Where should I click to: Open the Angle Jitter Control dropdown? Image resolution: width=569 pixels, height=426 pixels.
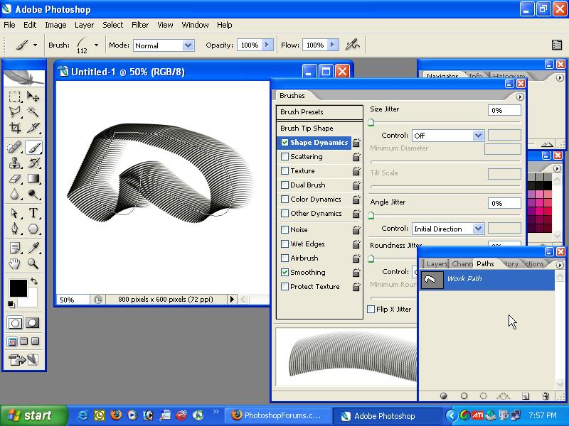point(448,229)
